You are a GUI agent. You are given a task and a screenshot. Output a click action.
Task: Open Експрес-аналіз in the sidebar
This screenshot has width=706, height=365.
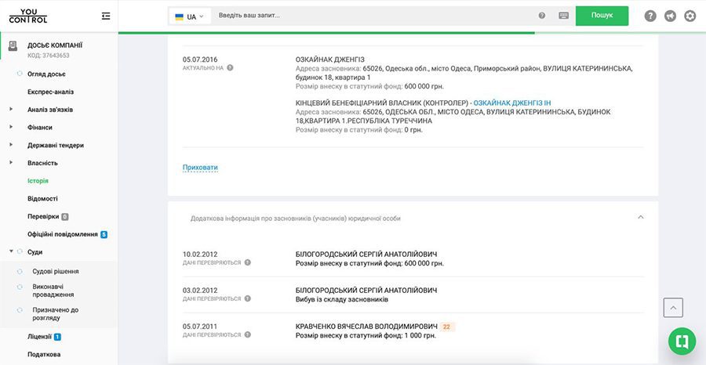click(50, 92)
